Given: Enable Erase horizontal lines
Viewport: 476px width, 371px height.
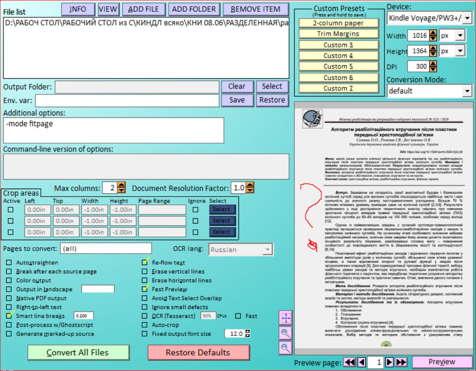Looking at the screenshot, I should 145,280.
